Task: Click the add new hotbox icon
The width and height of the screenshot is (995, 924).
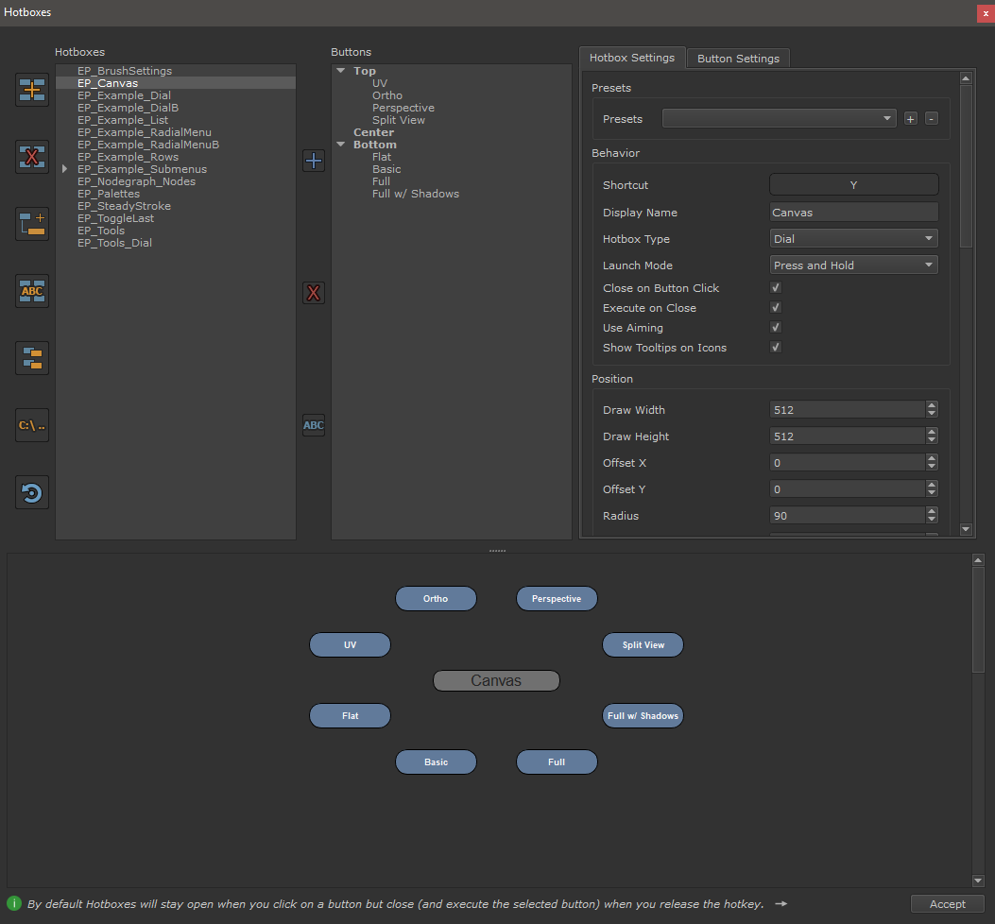Action: tap(32, 90)
